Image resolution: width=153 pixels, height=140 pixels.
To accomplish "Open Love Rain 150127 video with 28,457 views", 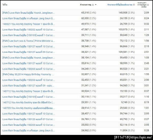I will click(x=29, y=114).
